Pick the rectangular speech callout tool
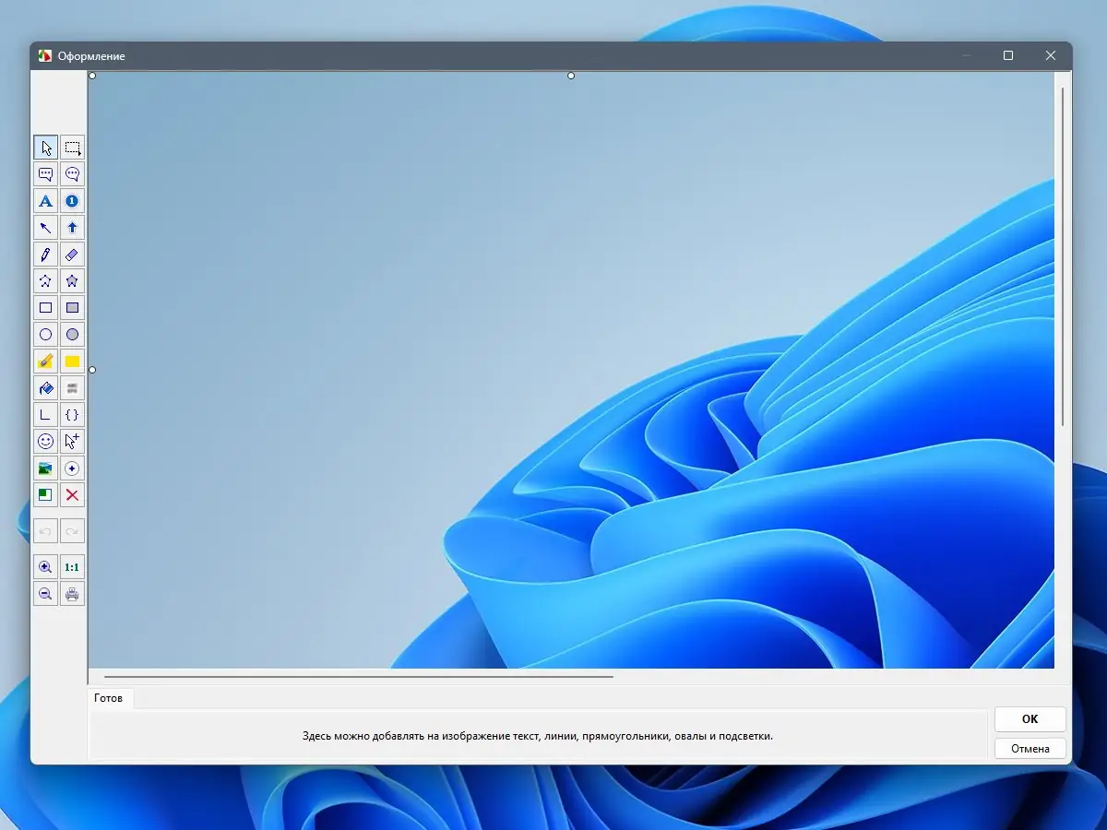This screenshot has width=1107, height=830. (x=45, y=174)
